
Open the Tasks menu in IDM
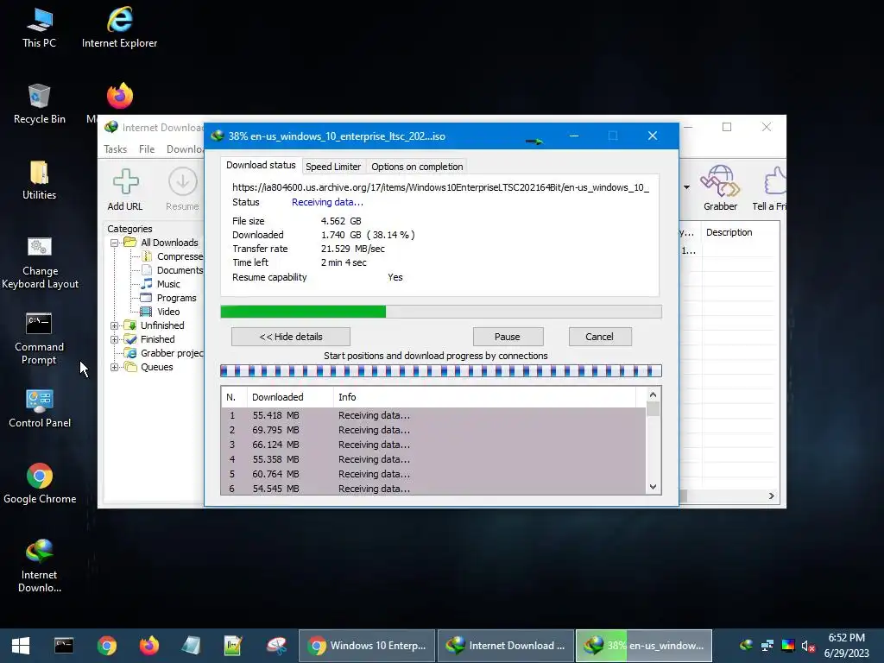pyautogui.click(x=115, y=149)
